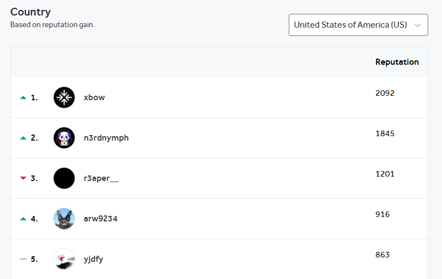Open n3rdnymph's profile link

coord(106,138)
